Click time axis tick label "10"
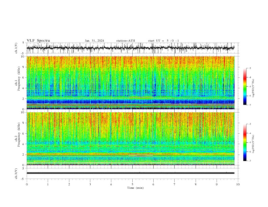 [x=238, y=184]
